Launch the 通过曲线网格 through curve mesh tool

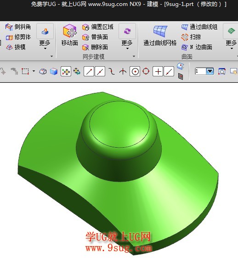pyautogui.click(x=160, y=35)
